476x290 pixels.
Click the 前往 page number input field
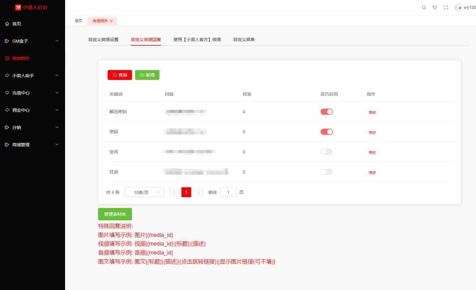tap(228, 192)
